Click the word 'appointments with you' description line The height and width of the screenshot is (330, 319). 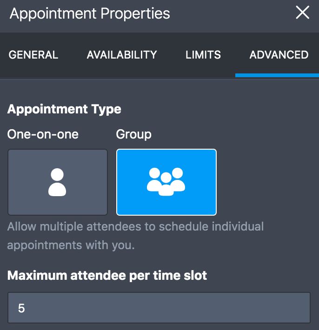(x=71, y=245)
